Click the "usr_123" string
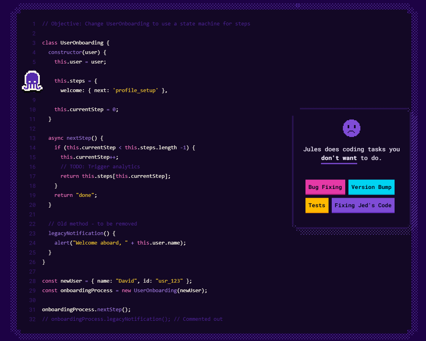 (169, 281)
